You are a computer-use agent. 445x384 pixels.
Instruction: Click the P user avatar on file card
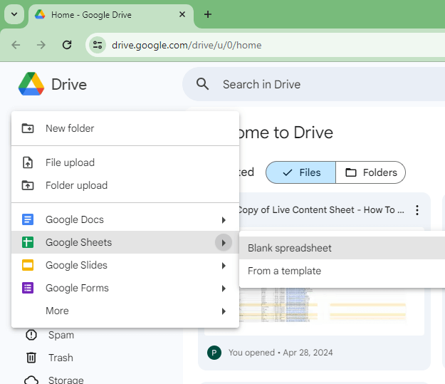pyautogui.click(x=214, y=353)
